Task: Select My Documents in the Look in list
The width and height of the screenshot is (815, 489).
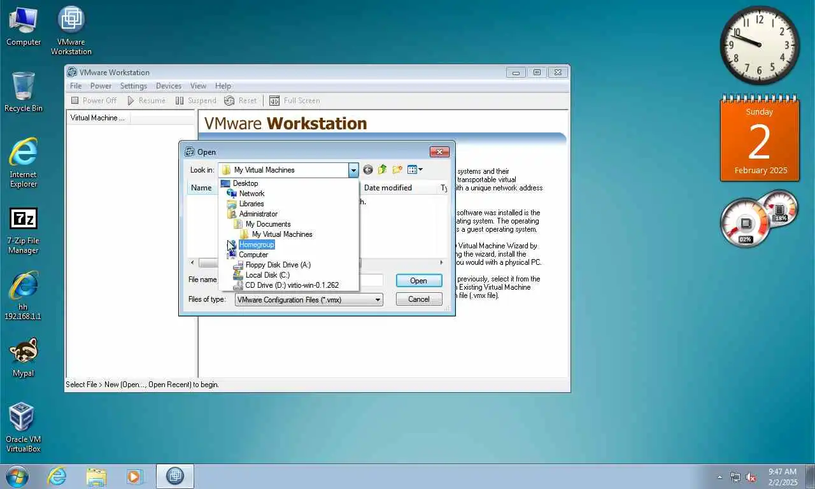Action: pos(267,224)
